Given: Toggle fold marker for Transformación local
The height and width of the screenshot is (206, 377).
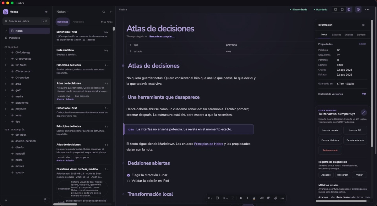Looking at the screenshot, I should (123, 194).
